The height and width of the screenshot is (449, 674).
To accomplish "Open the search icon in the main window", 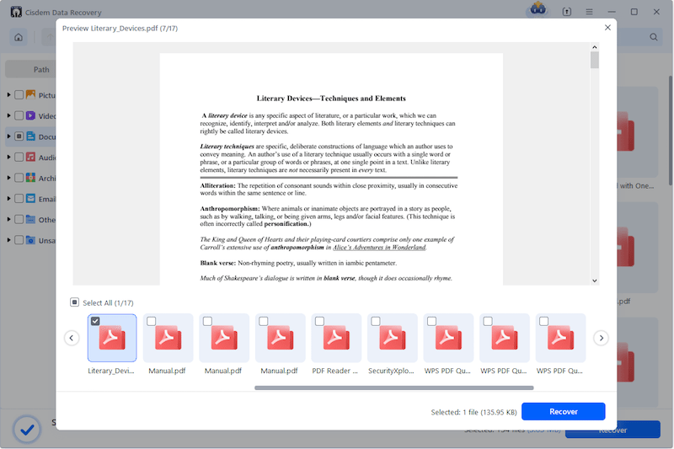I will [x=654, y=37].
